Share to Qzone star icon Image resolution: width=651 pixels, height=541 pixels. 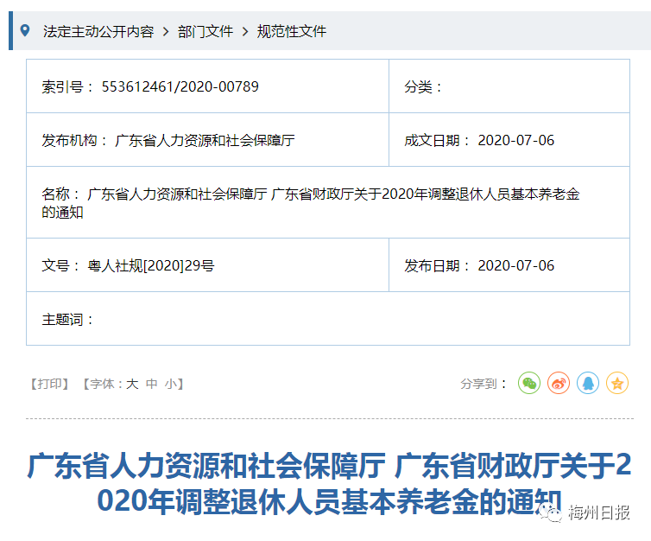pos(617,383)
